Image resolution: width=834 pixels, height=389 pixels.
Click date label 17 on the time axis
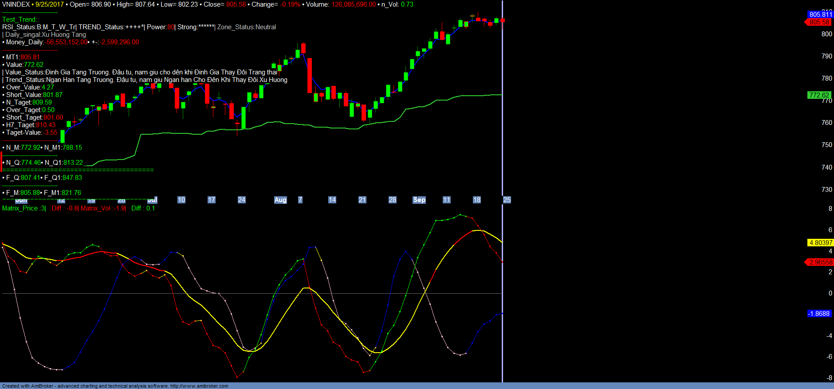(x=212, y=200)
